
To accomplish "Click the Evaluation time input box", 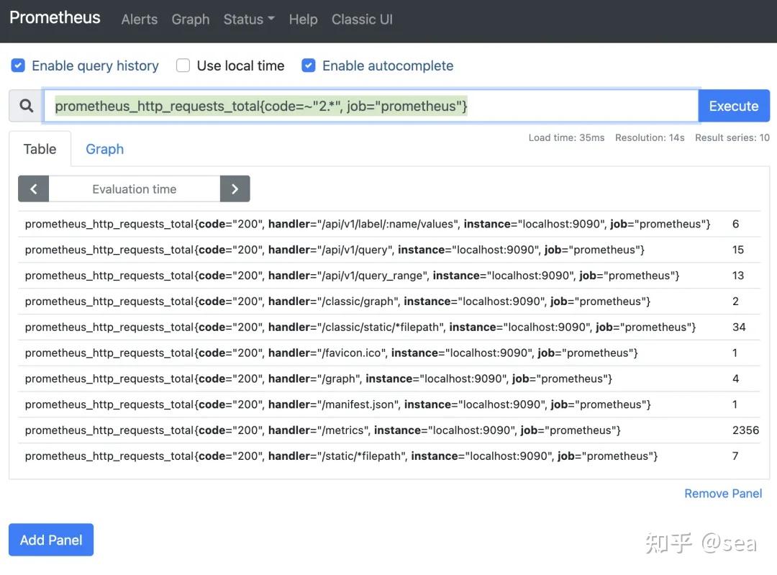I will 134,189.
